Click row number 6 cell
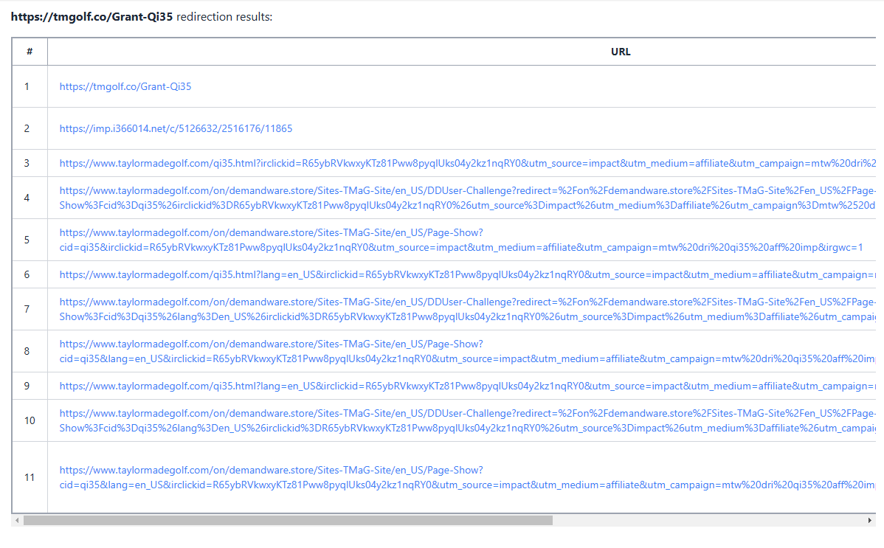The image size is (884, 548). (30, 274)
